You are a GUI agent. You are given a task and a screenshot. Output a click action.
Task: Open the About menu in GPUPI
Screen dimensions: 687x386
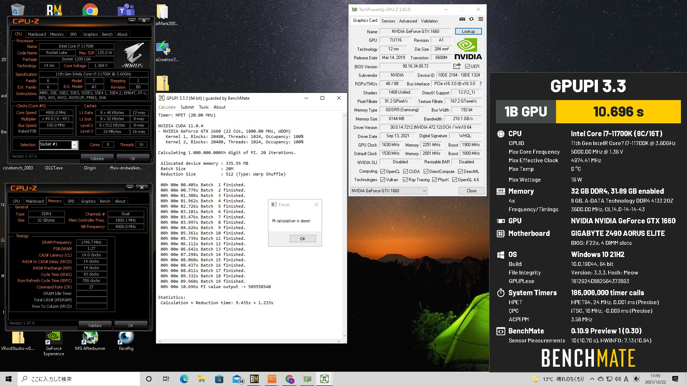(219, 107)
